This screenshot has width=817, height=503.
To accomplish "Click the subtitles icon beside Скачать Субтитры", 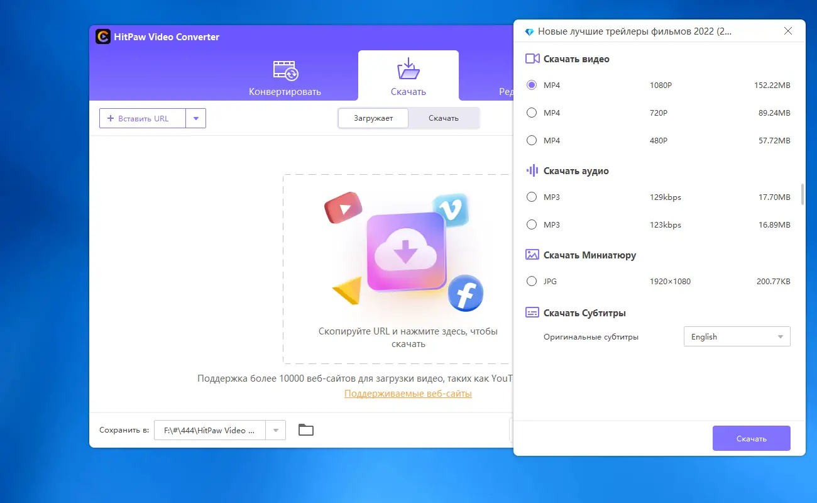I will [532, 313].
